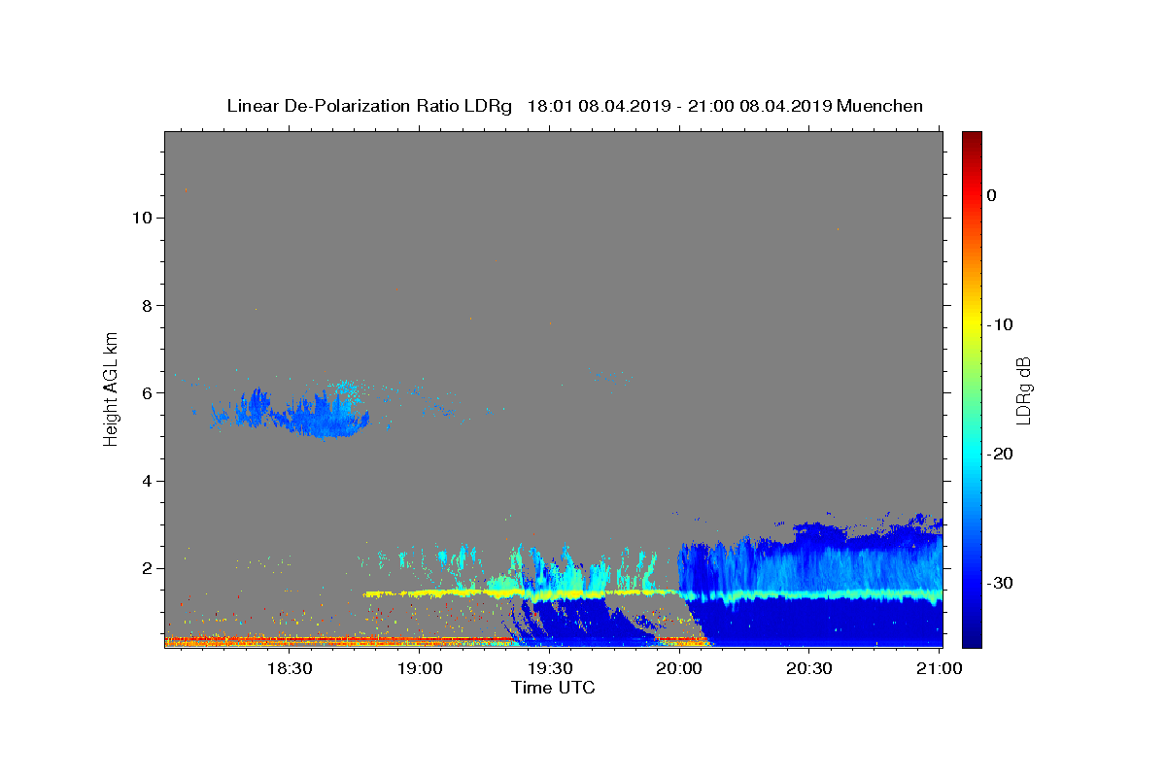
Task: Click the 'Height AGL km' axis label
Action: [112, 388]
